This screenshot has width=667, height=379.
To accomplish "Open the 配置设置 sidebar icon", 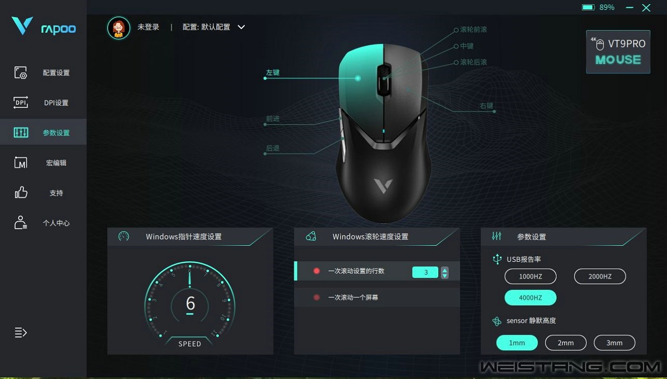I will (x=21, y=72).
